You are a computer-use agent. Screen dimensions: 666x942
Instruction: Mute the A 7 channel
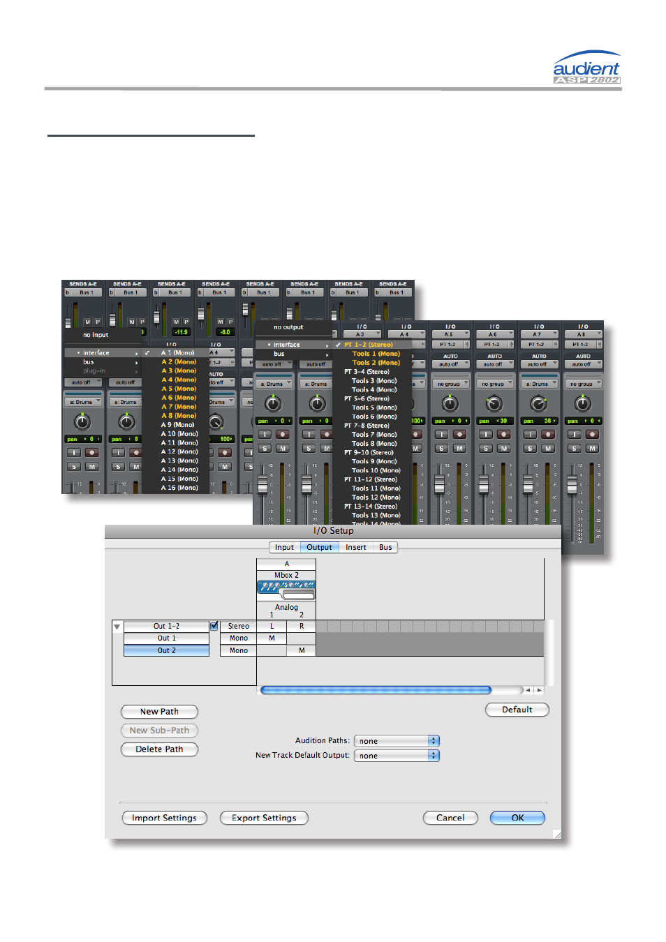coord(548,448)
